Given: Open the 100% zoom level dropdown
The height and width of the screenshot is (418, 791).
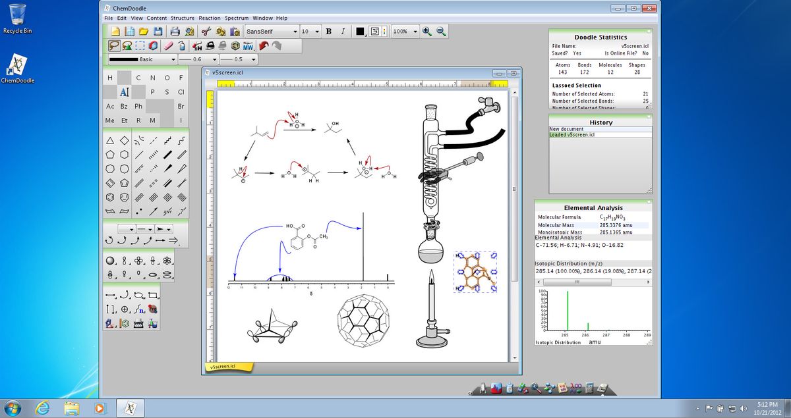Looking at the screenshot, I should [407, 31].
